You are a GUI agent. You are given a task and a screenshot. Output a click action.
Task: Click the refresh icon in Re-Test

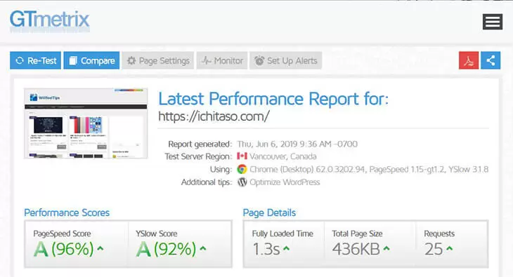pos(20,60)
